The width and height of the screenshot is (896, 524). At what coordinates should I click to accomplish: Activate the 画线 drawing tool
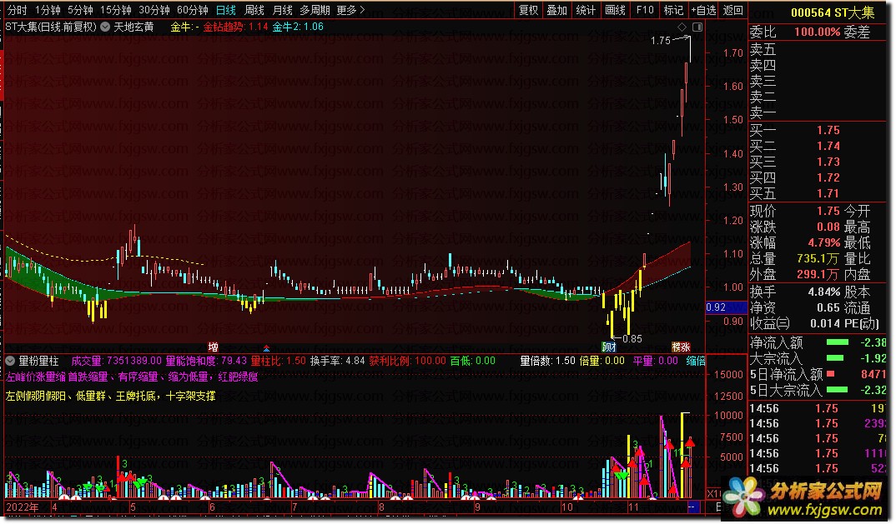(616, 10)
